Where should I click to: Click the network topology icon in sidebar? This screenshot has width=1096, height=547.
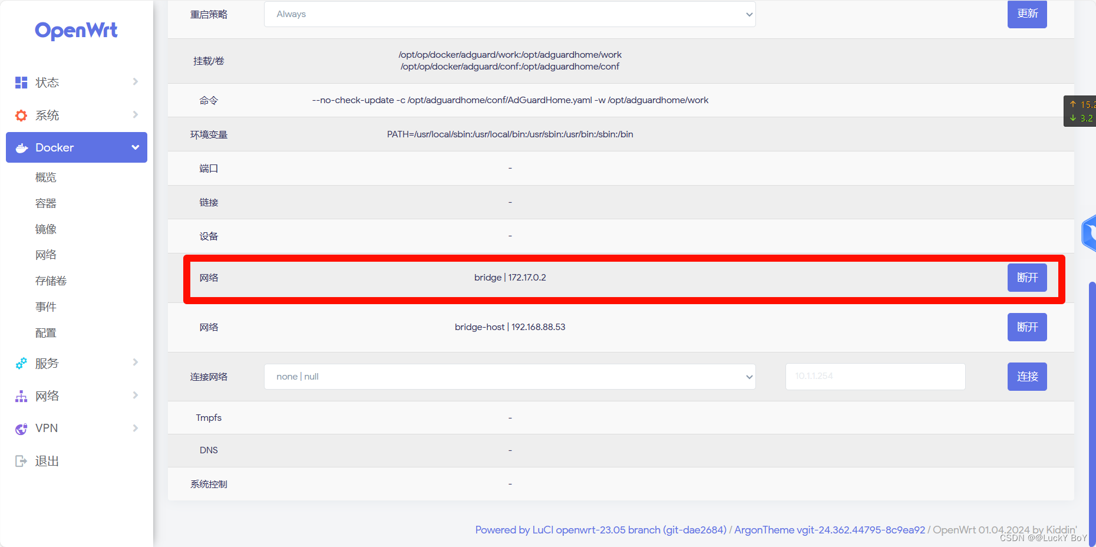[x=21, y=396]
